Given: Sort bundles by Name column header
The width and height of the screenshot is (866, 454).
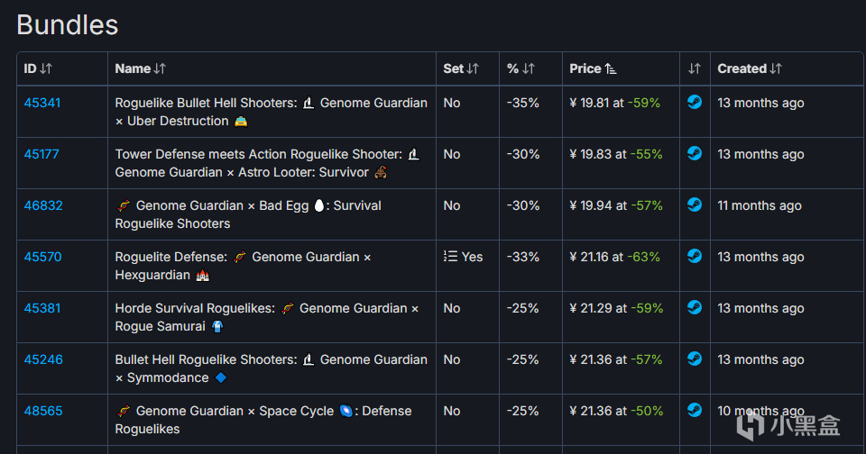Looking at the screenshot, I should 140,68.
